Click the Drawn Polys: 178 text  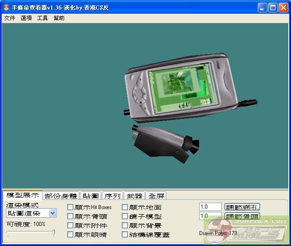click(218, 233)
